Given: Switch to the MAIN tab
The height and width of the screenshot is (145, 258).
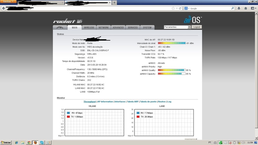Looking at the screenshot, I should pos(74,27).
